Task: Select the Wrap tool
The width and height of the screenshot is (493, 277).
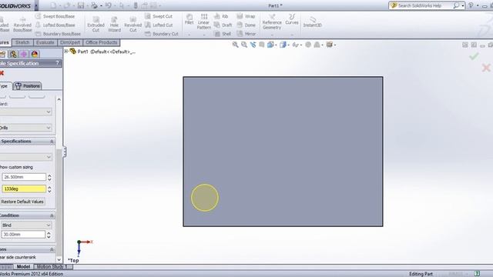Action: (x=246, y=16)
